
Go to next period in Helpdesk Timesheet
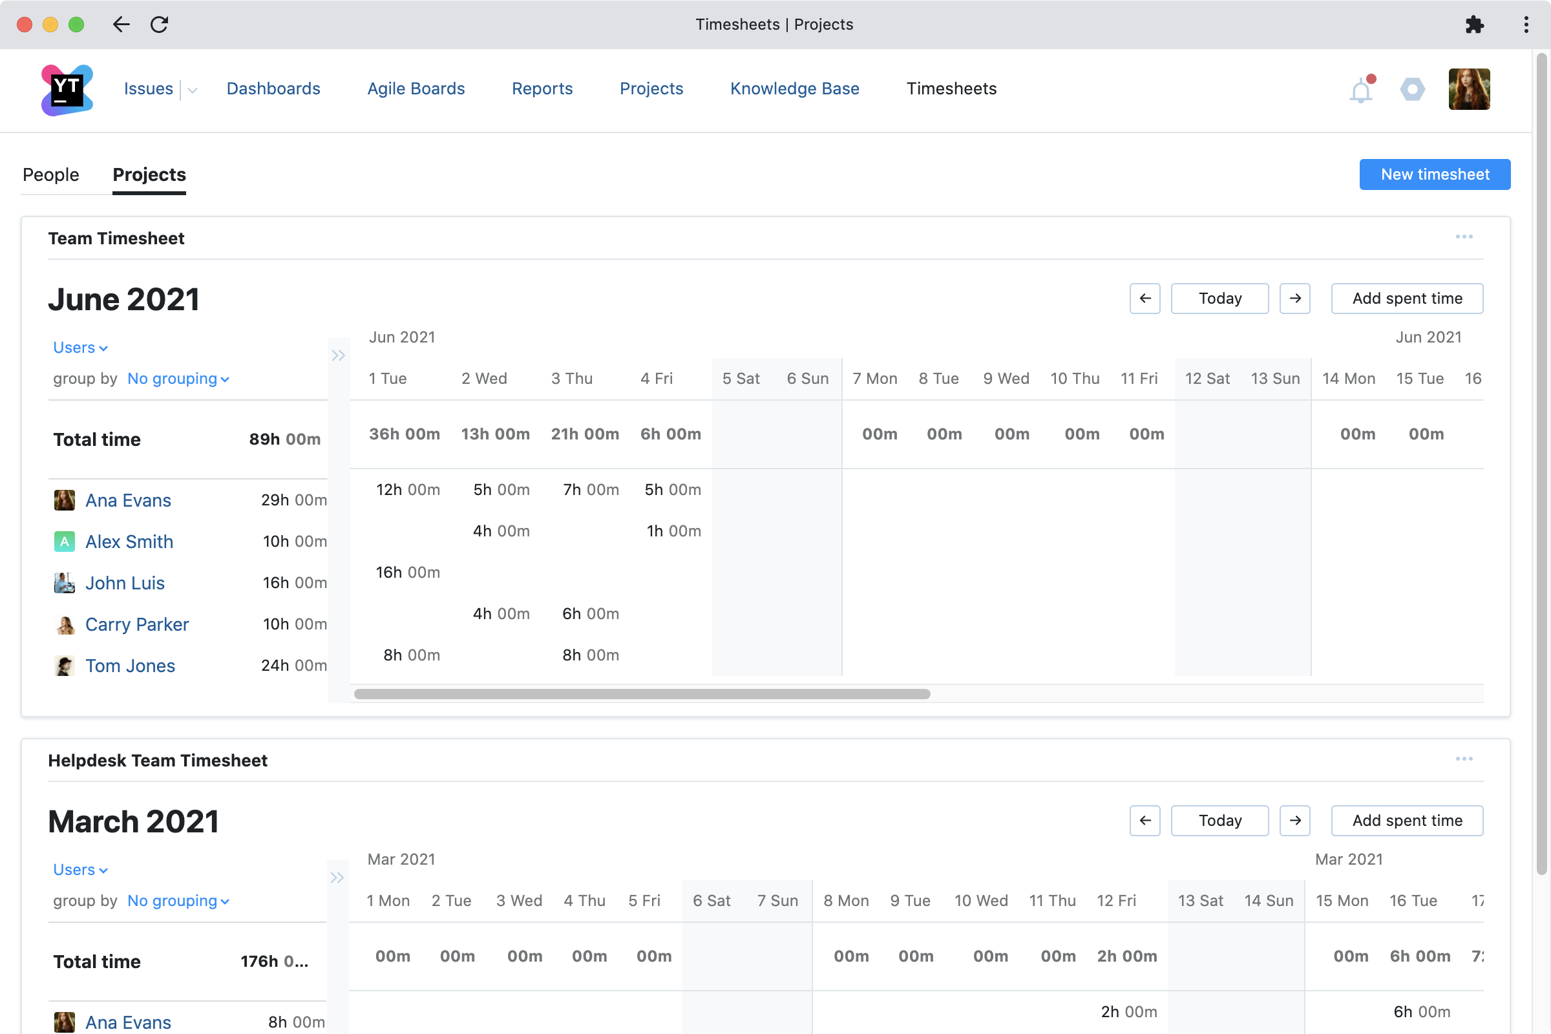point(1294,820)
